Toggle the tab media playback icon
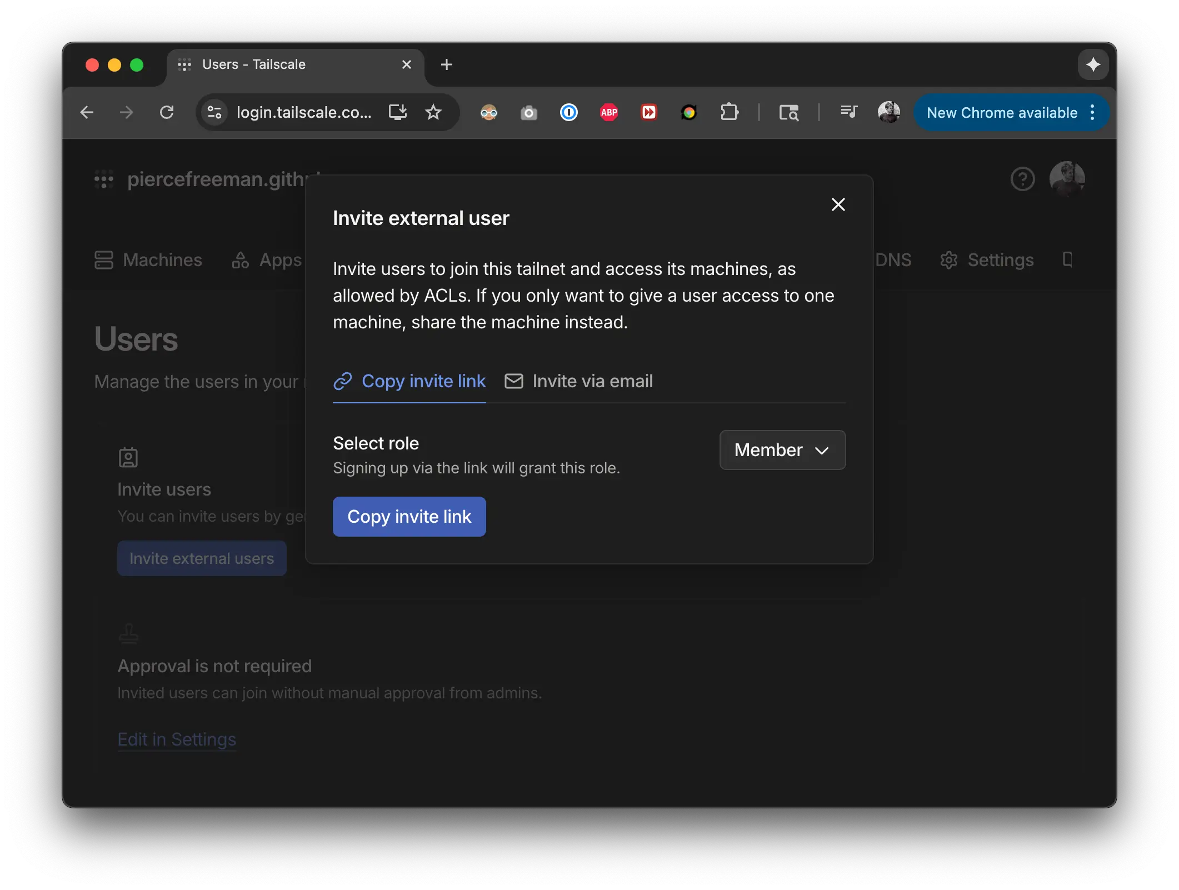1179x890 pixels. [848, 112]
